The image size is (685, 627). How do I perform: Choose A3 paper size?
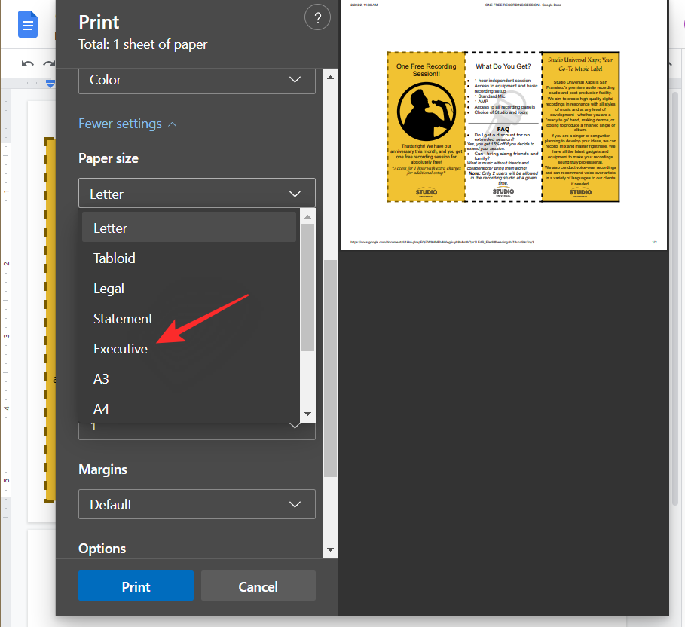[101, 379]
